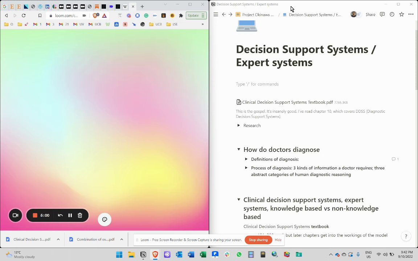Open Project Okinawa breadcrumb in Notion
The height and width of the screenshot is (261, 418).
255,14
